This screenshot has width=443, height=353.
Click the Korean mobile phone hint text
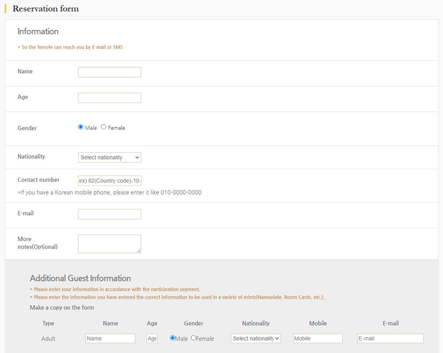(109, 192)
